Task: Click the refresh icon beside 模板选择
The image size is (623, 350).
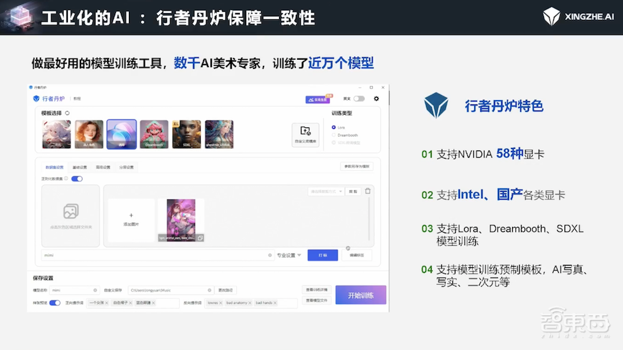Action: [67, 113]
